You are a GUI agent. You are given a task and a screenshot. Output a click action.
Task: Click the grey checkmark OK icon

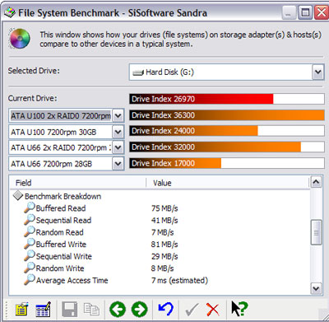[x=192, y=310]
